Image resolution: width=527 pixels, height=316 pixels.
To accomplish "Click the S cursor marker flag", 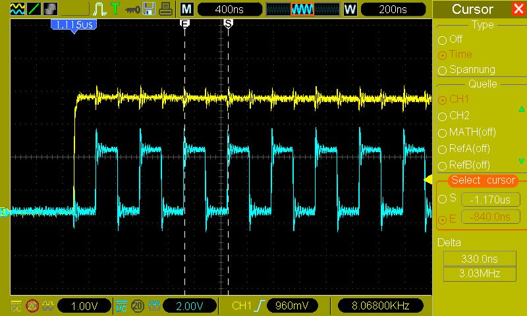I will pos(228,23).
